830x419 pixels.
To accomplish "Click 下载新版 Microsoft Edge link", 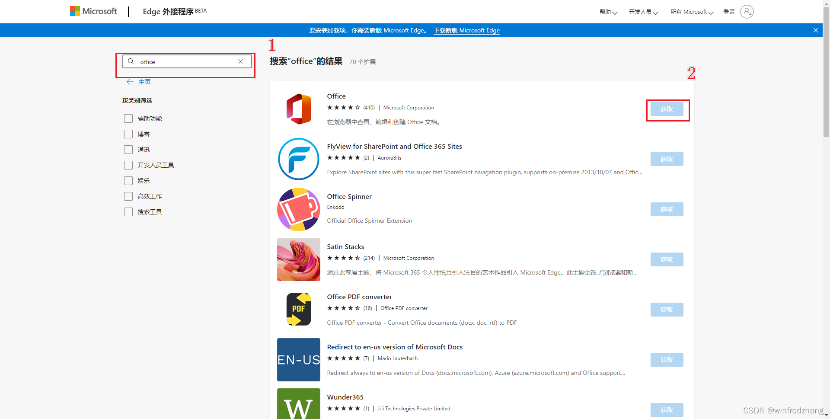I will click(x=466, y=30).
